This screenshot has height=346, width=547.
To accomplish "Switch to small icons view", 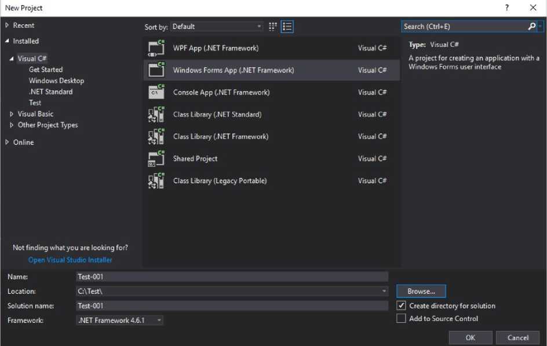I will tap(273, 27).
